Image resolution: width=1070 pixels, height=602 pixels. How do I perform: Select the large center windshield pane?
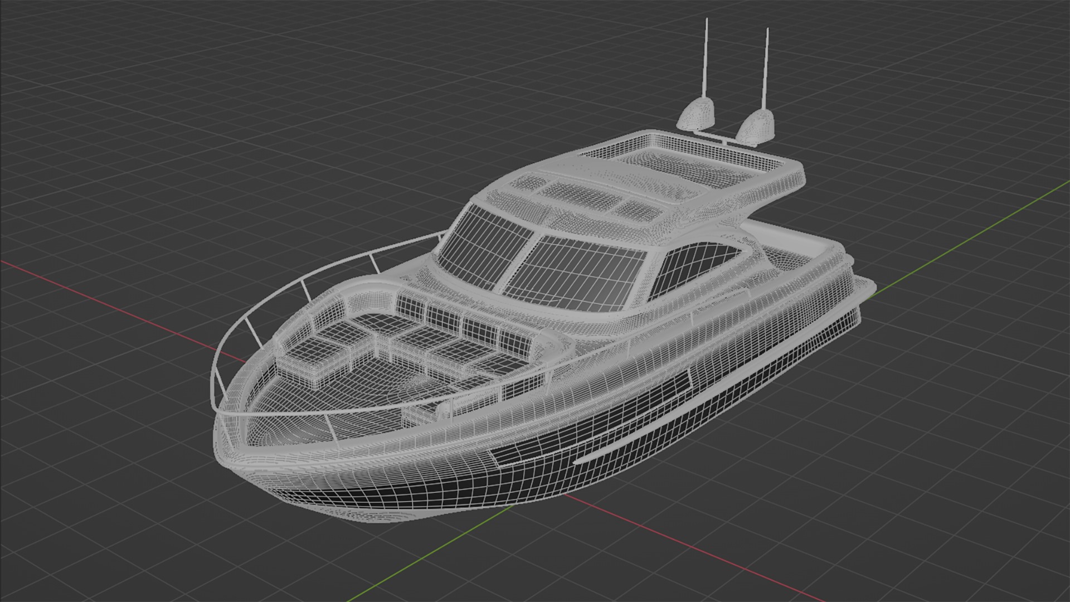tap(575, 273)
